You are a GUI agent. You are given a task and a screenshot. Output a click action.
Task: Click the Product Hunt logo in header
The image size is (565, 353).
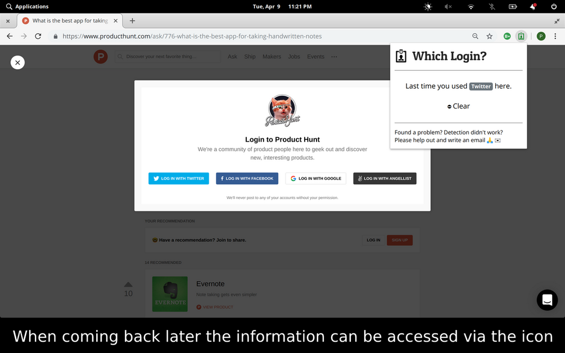pyautogui.click(x=101, y=57)
